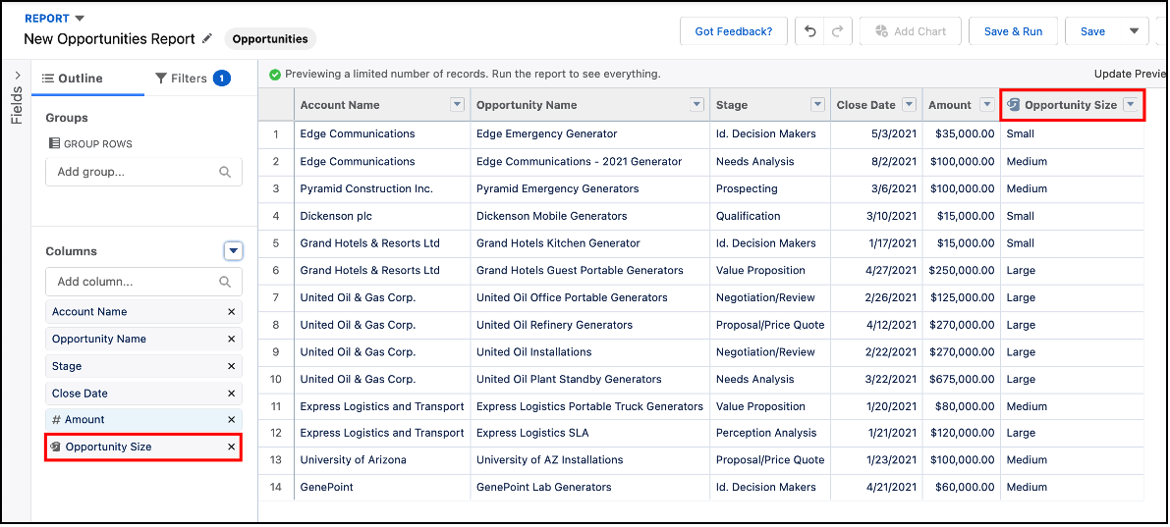Click the Save & Run button
The image size is (1170, 527).
1012,31
